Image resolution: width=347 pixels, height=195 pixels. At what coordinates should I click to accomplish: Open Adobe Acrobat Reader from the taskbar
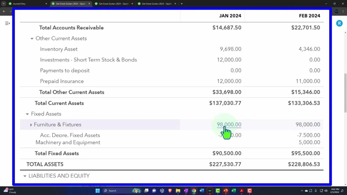tap(241, 191)
